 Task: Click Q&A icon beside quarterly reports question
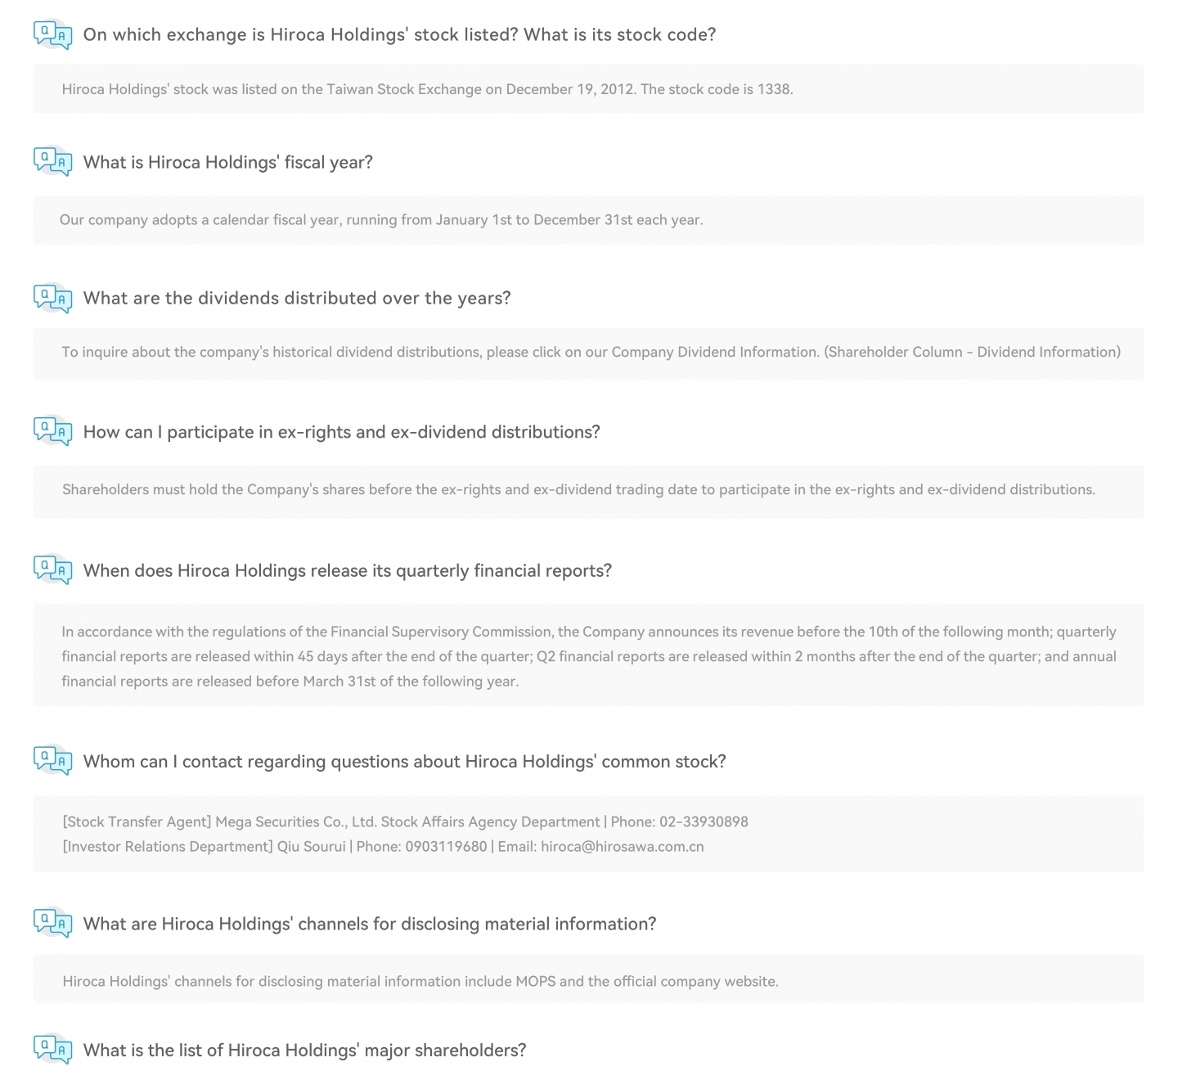pyautogui.click(x=52, y=570)
